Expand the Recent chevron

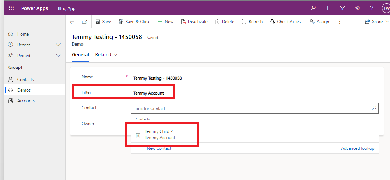coord(59,45)
